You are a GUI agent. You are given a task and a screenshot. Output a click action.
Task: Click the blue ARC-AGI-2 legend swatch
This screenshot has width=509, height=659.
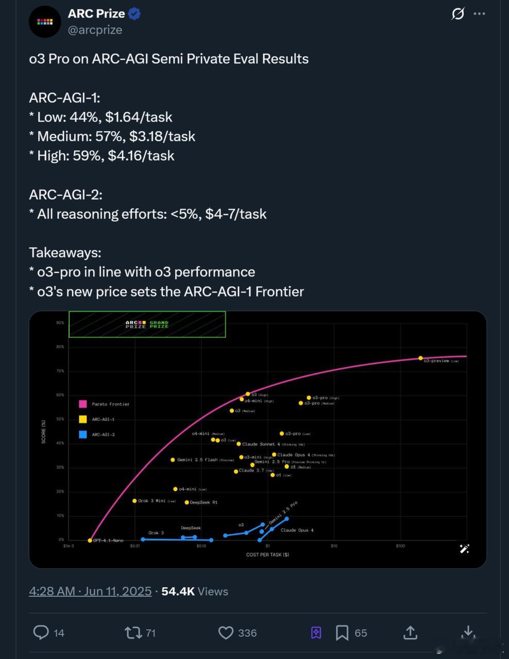coord(82,435)
